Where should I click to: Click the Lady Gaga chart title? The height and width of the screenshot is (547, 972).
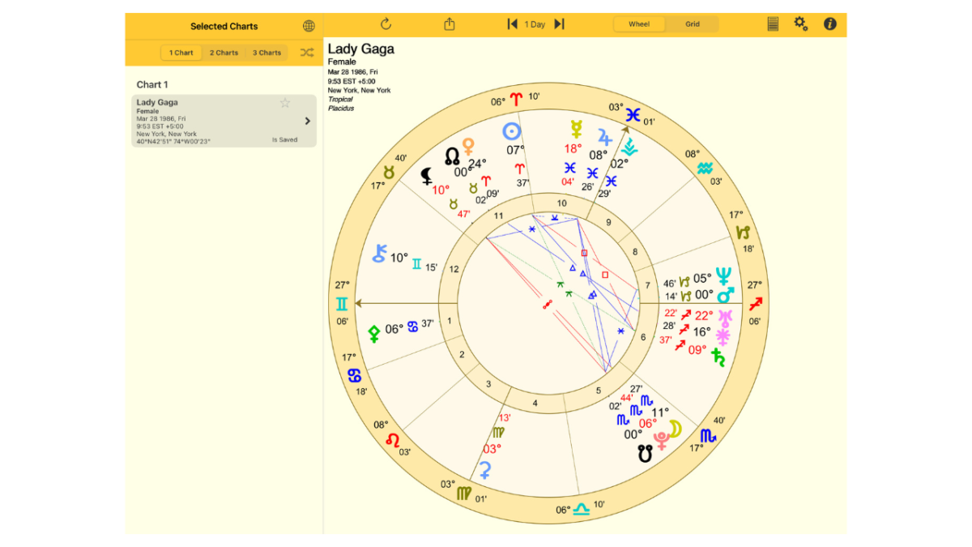tap(361, 49)
